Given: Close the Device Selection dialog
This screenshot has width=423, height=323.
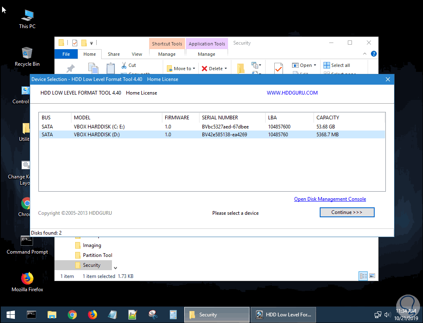Looking at the screenshot, I should pyautogui.click(x=388, y=79).
